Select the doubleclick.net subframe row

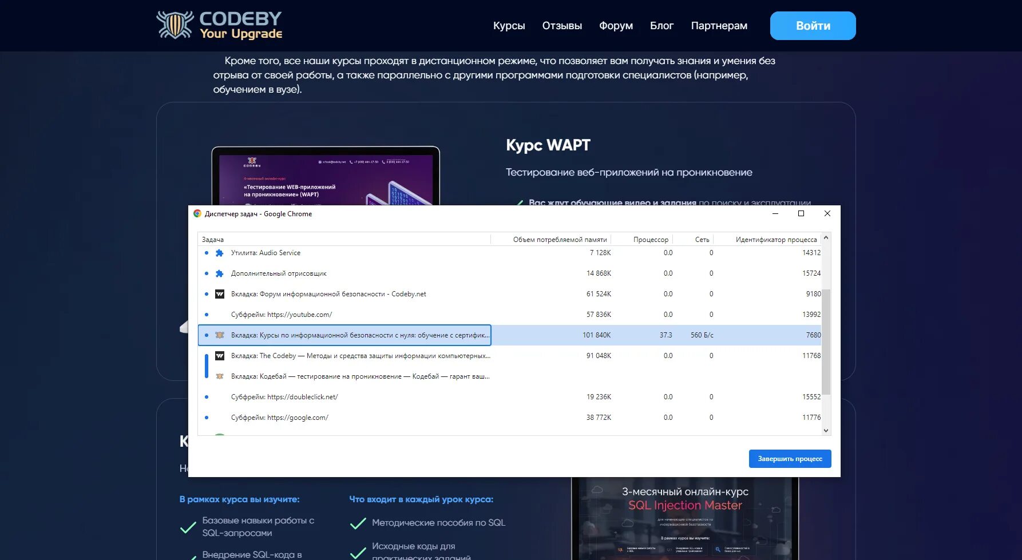[x=509, y=397]
